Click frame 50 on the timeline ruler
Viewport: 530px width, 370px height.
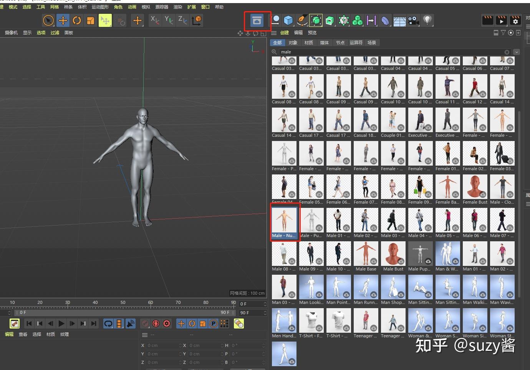(123, 302)
